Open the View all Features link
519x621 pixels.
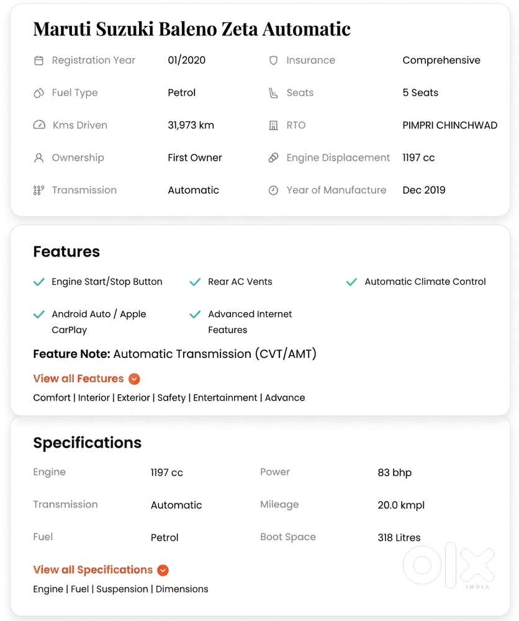click(78, 379)
